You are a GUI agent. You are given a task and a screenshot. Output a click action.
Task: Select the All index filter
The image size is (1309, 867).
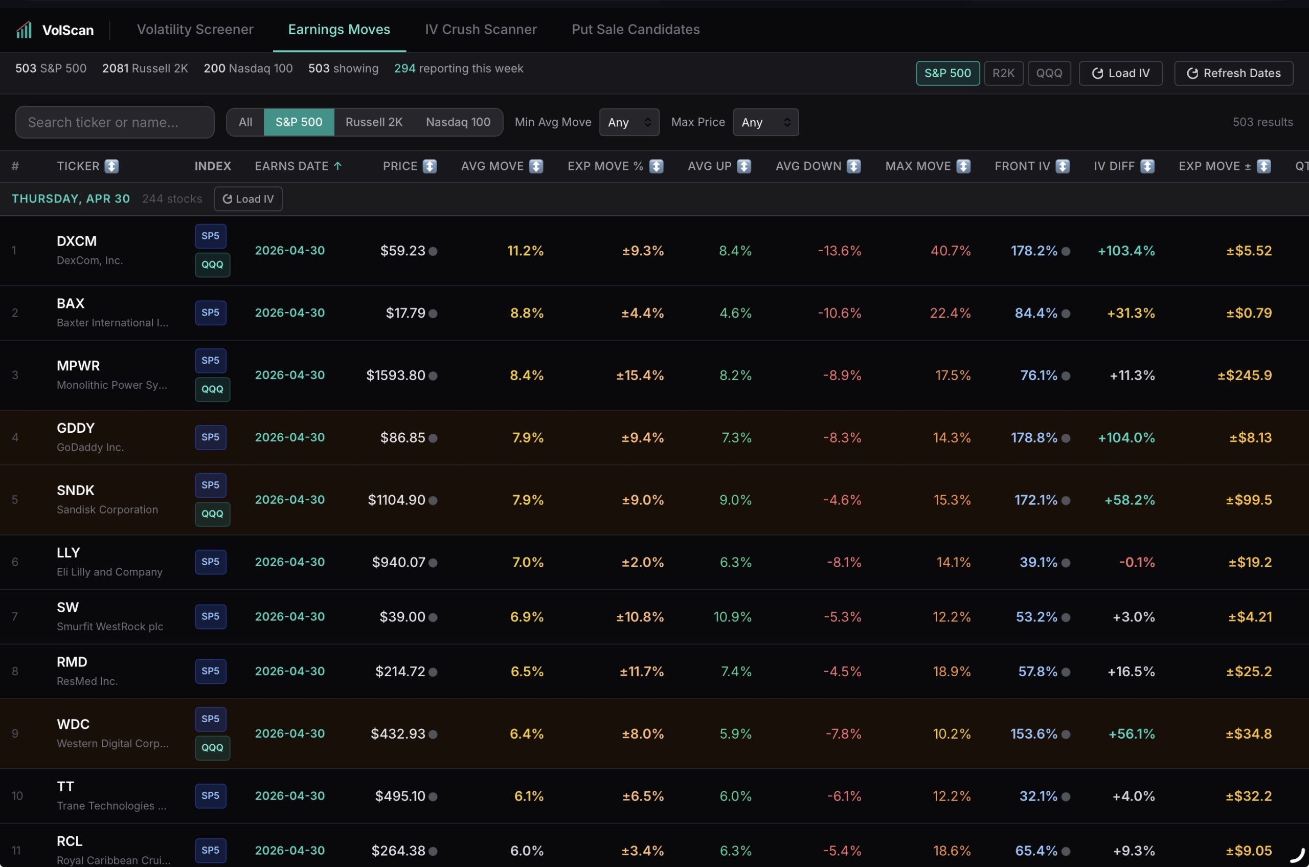point(245,122)
